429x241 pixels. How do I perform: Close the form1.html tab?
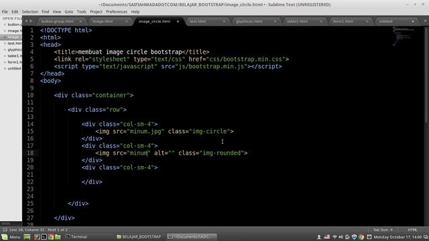coord(367,21)
